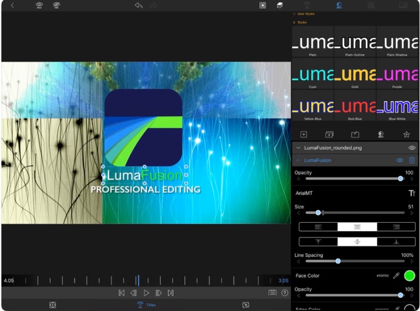Click the Solo eye icon
This screenshot has height=311, width=420.
click(39, 5)
